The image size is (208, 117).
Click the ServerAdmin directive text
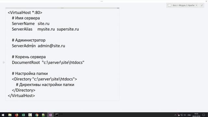[24, 46]
